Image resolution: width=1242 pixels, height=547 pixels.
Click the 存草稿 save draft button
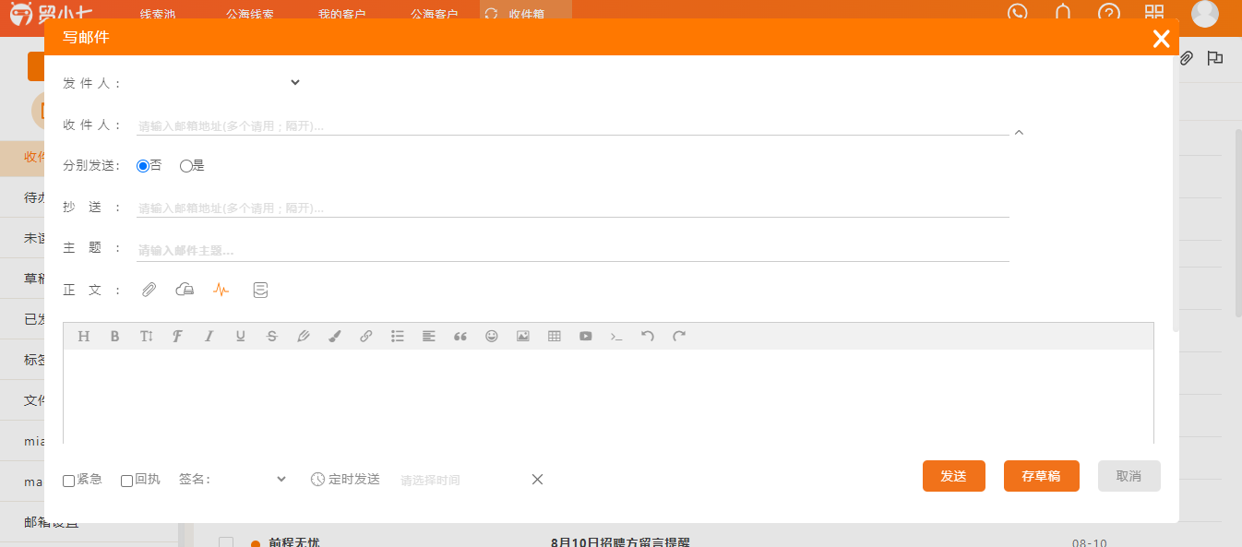click(x=1042, y=476)
